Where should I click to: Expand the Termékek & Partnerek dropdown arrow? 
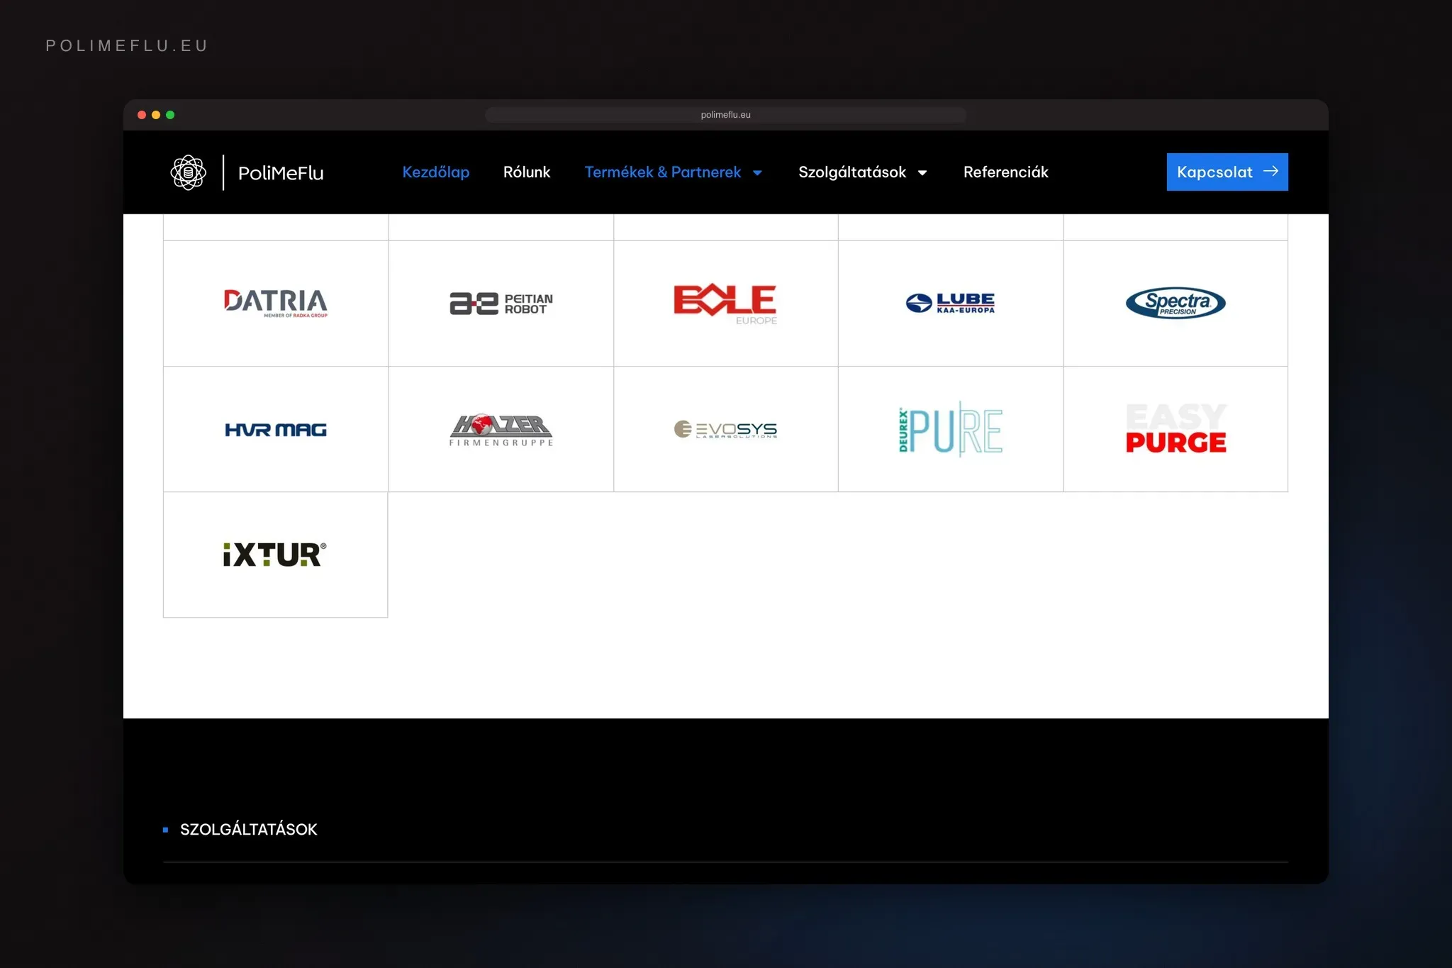pyautogui.click(x=757, y=173)
